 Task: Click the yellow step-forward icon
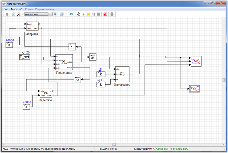[88, 14]
